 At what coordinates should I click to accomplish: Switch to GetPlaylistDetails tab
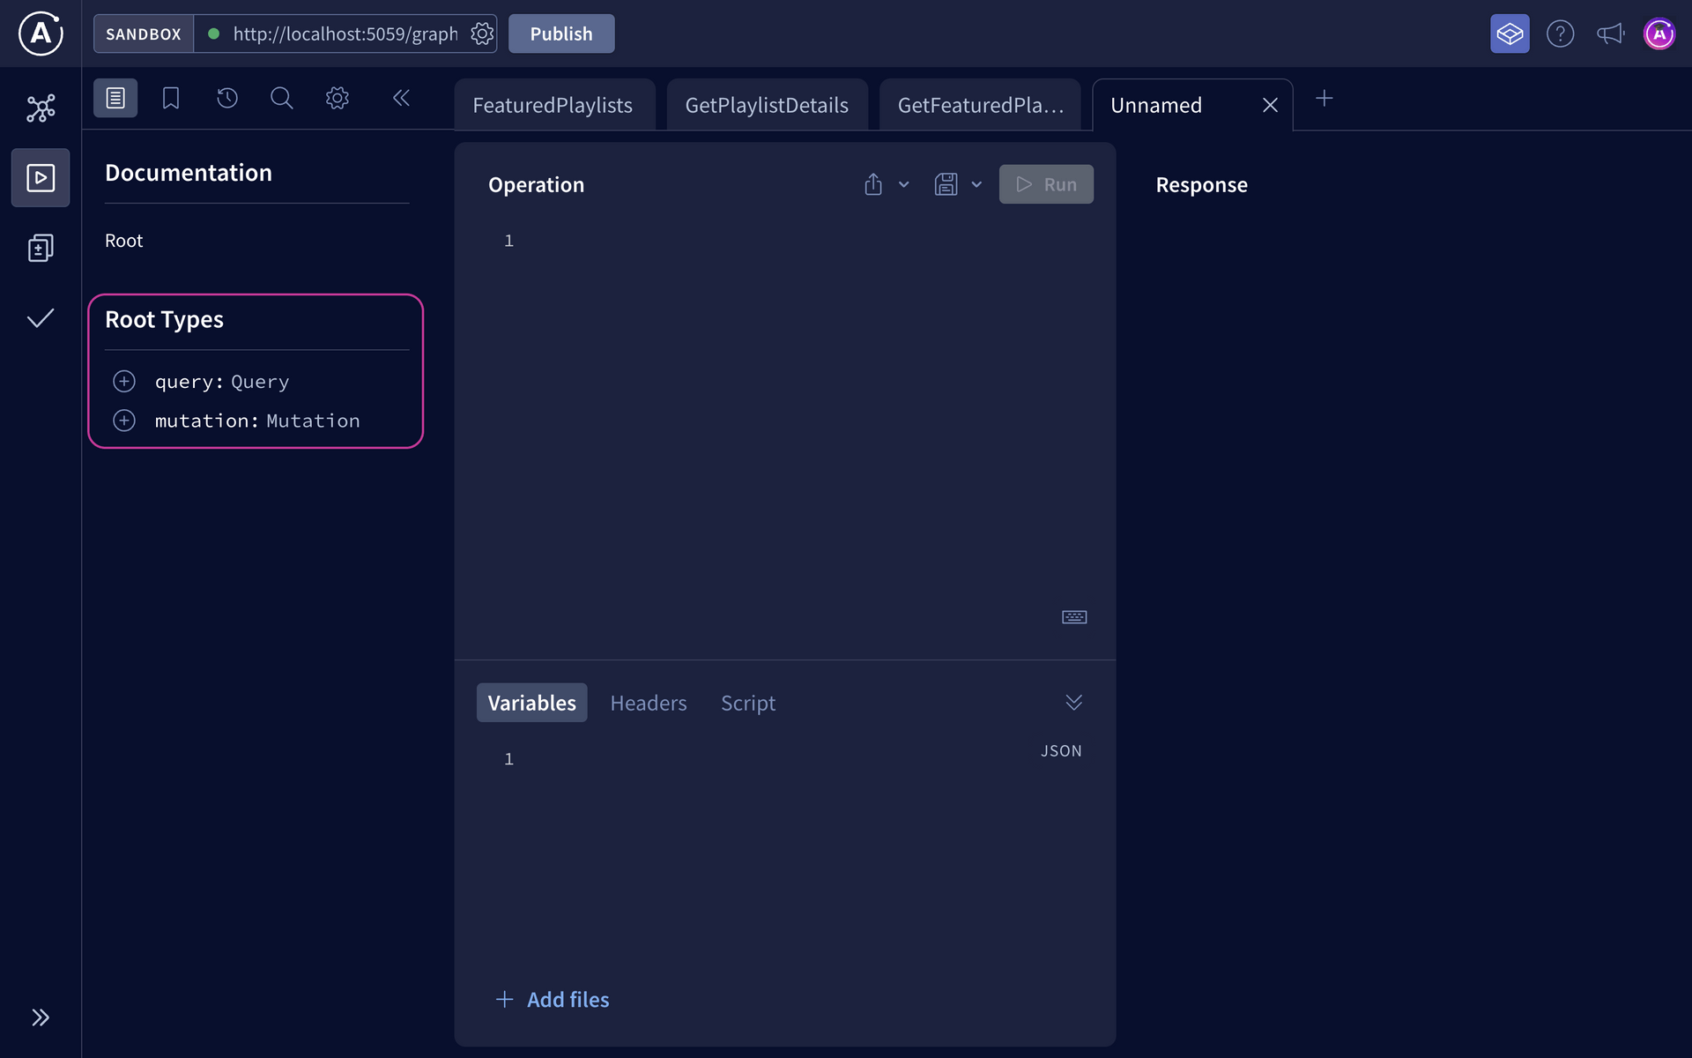[x=766, y=105]
